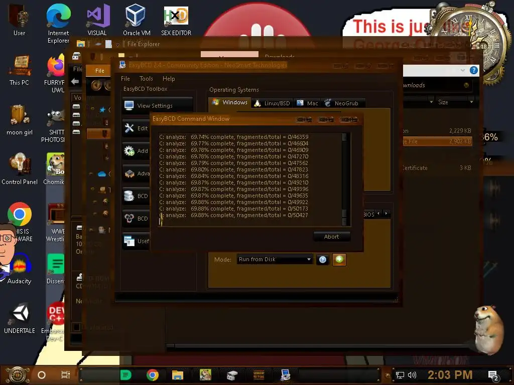Click the hamster desktop gadget
The height and width of the screenshot is (385, 514).
pyautogui.click(x=488, y=329)
